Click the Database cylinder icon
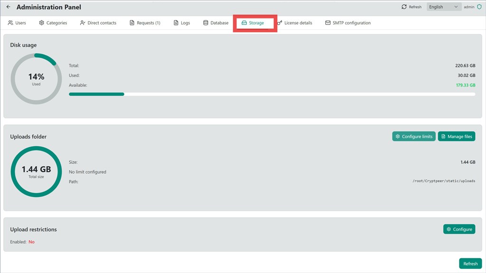Screen dimensions: 486x273 tap(206, 23)
